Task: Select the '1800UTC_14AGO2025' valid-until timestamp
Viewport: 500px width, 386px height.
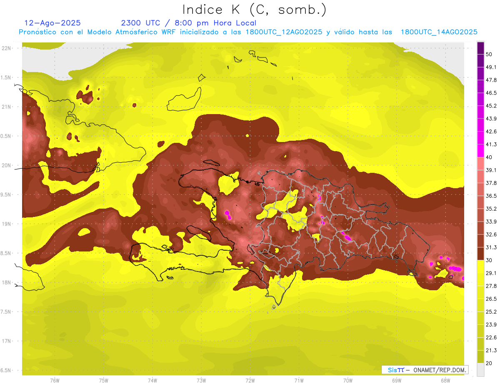Action: (439, 32)
